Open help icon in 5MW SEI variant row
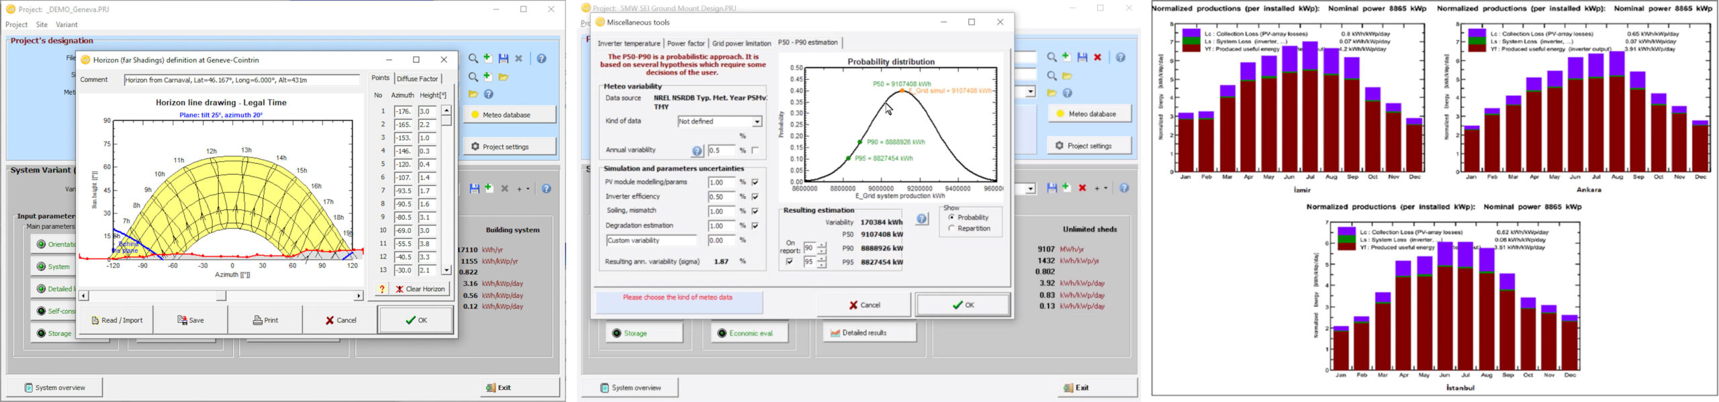Viewport: 1719px width, 402px height. pyautogui.click(x=1124, y=188)
